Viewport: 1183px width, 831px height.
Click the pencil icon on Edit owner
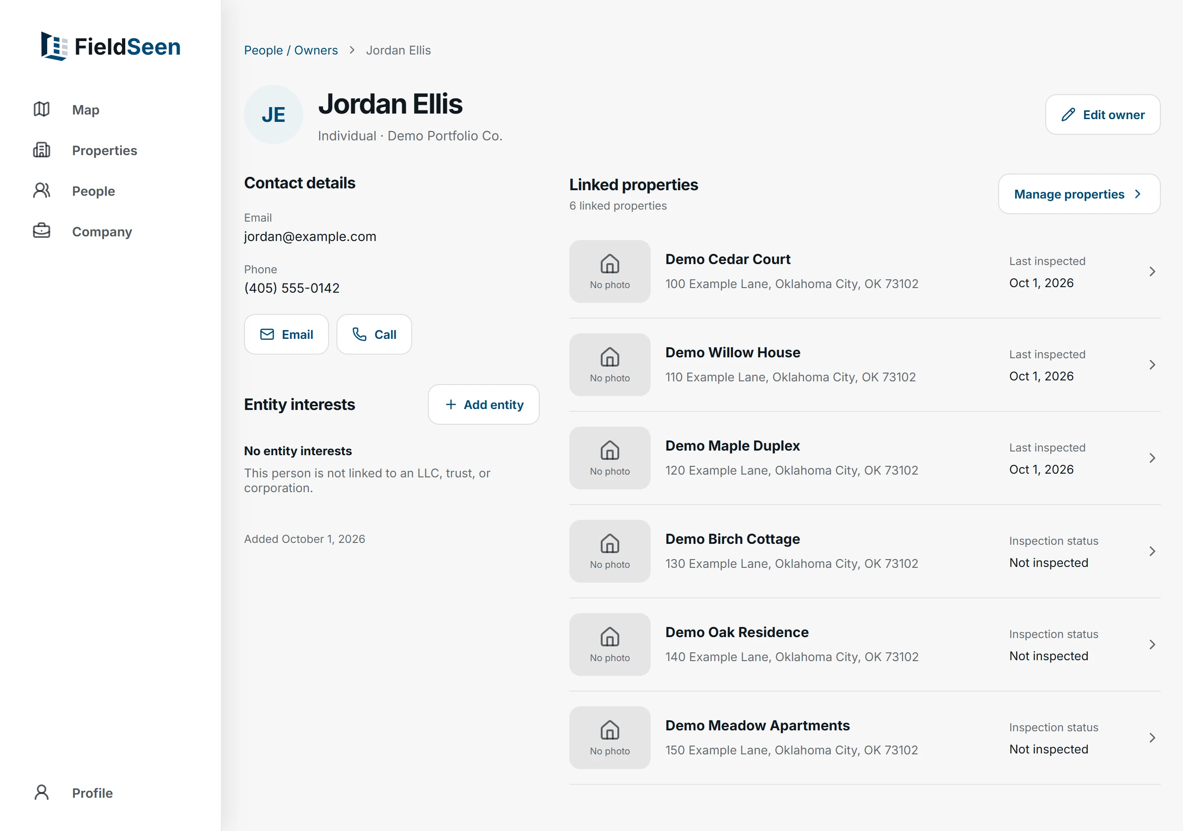tap(1068, 114)
